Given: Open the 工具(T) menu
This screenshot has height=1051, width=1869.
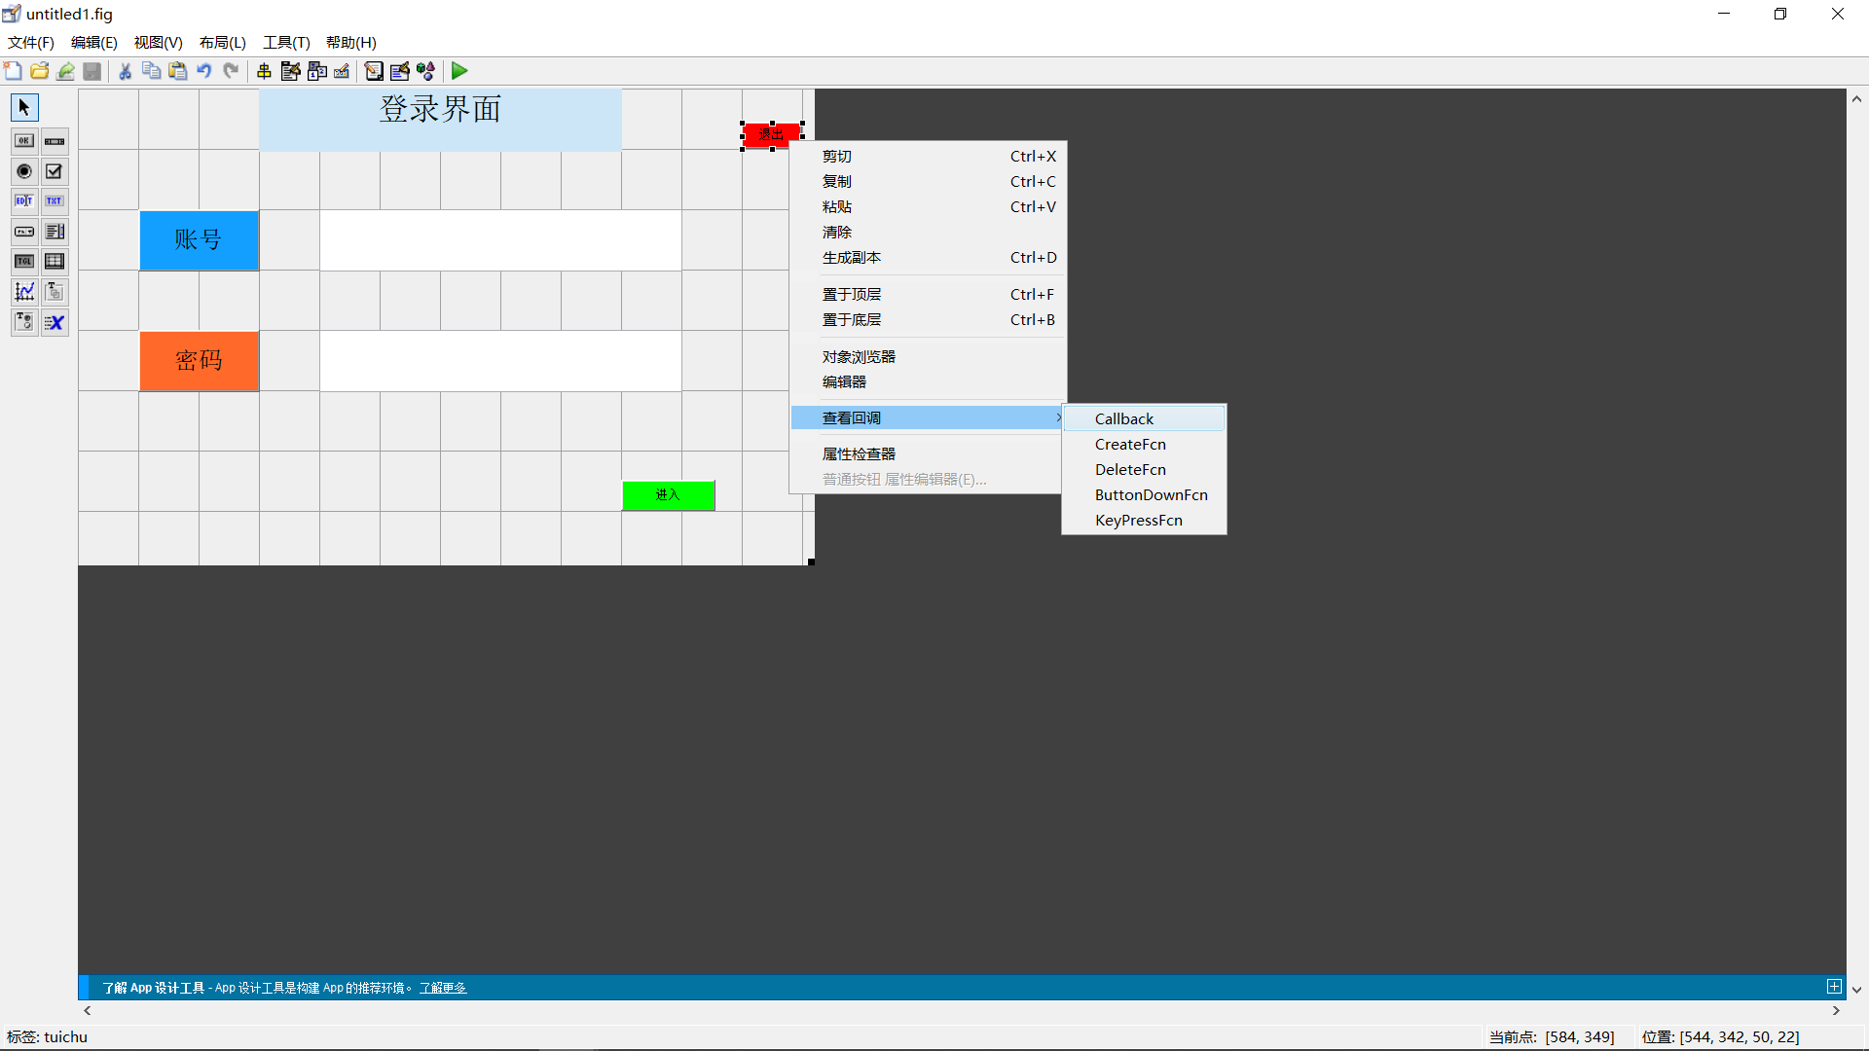Looking at the screenshot, I should tap(284, 42).
